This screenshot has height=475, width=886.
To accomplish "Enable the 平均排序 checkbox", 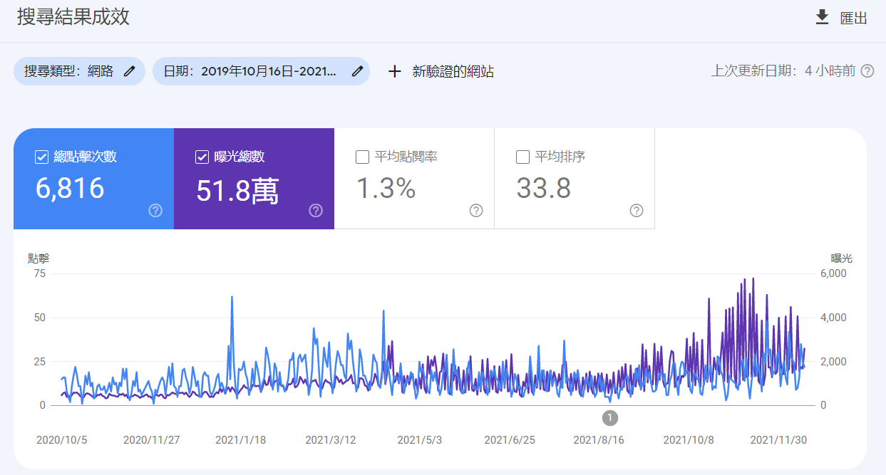I will pos(522,157).
